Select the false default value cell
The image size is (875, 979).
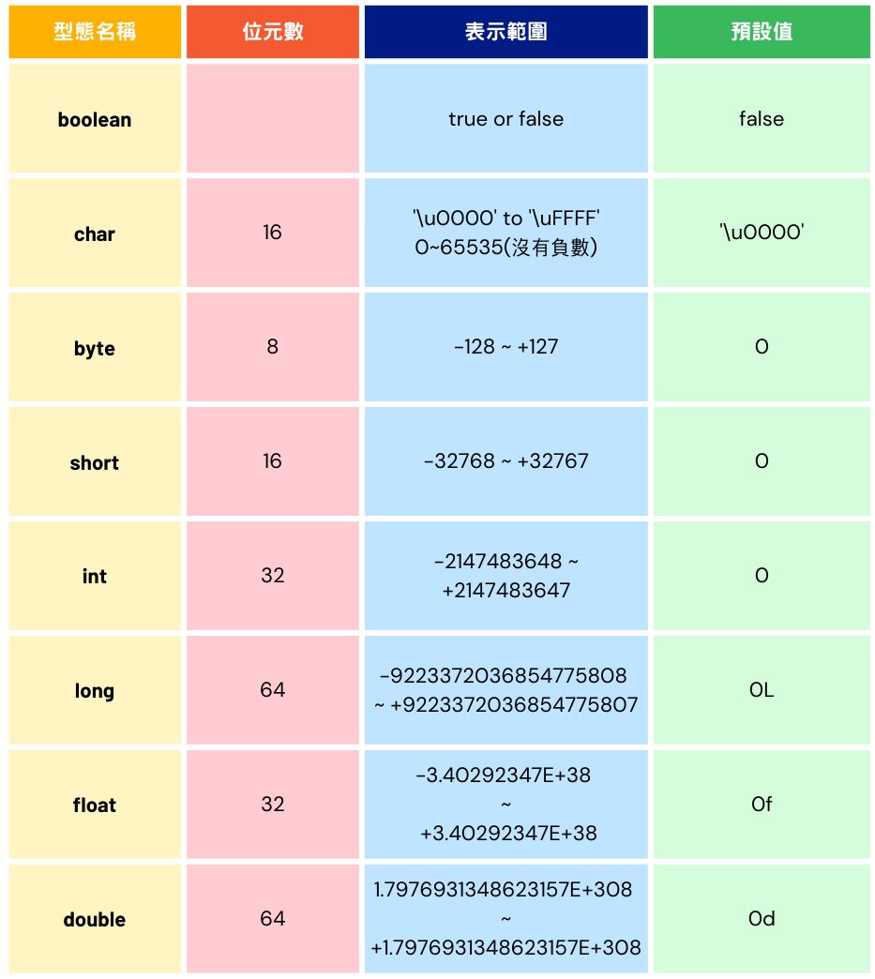click(x=762, y=119)
